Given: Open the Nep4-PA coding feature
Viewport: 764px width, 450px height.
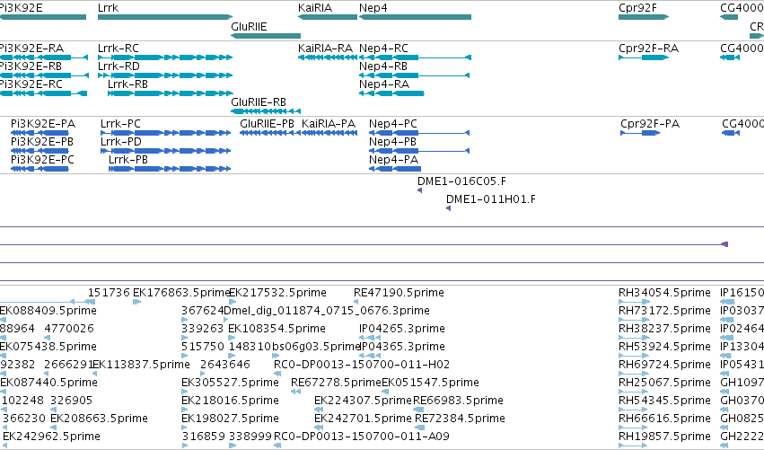Looking at the screenshot, I should point(395,169).
